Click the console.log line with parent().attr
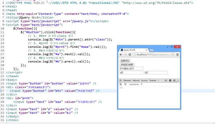 (70, 40)
